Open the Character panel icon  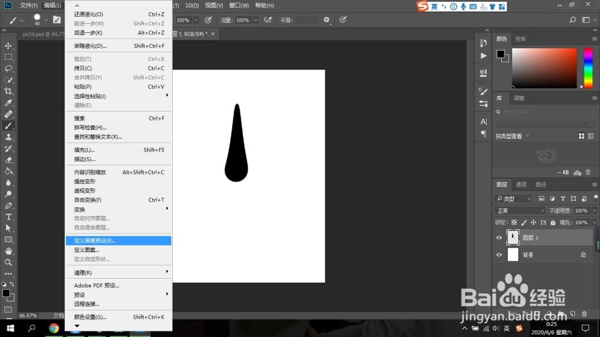(x=483, y=122)
